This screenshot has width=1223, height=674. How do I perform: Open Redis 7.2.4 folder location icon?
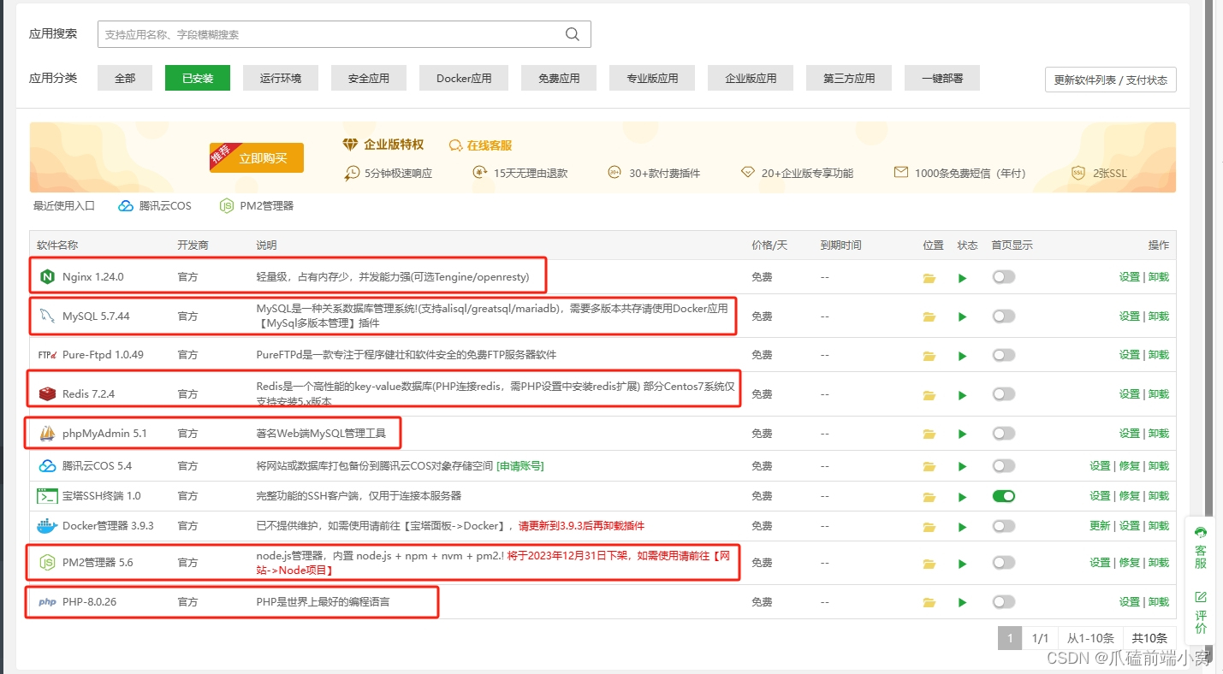tap(929, 394)
